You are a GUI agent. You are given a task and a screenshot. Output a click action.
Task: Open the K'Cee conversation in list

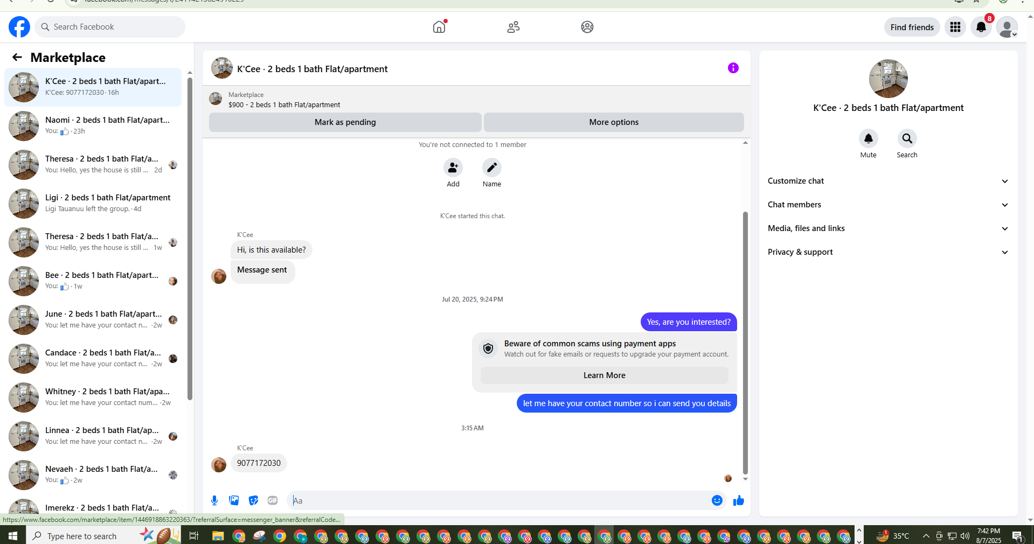(93, 87)
